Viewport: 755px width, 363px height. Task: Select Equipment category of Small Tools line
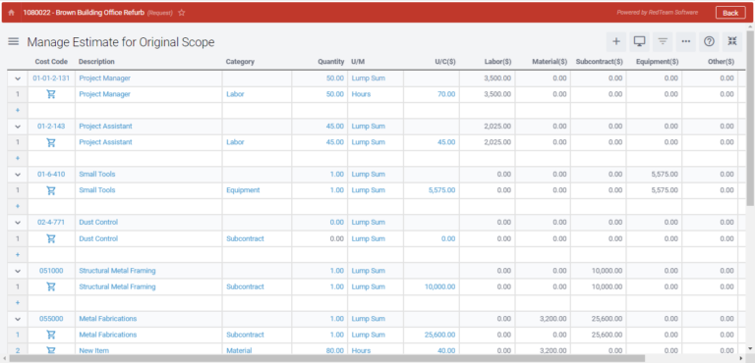point(243,190)
